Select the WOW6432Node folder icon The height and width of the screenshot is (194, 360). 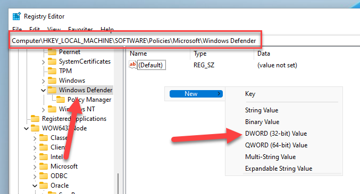pos(35,128)
